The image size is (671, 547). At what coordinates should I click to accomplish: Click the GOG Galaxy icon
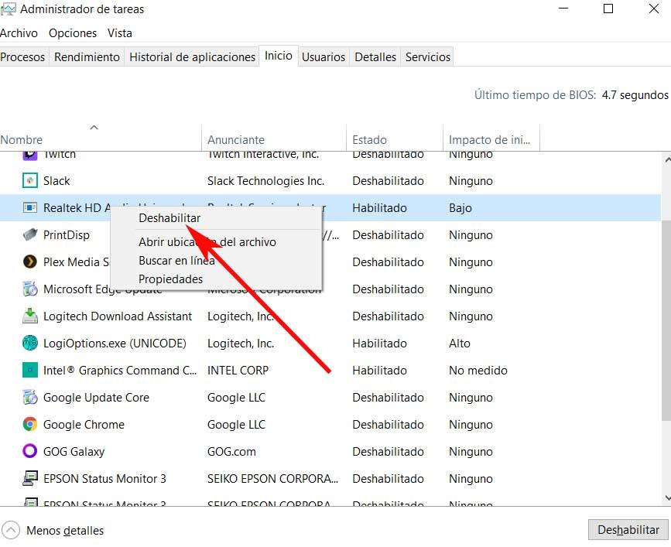pyautogui.click(x=30, y=451)
